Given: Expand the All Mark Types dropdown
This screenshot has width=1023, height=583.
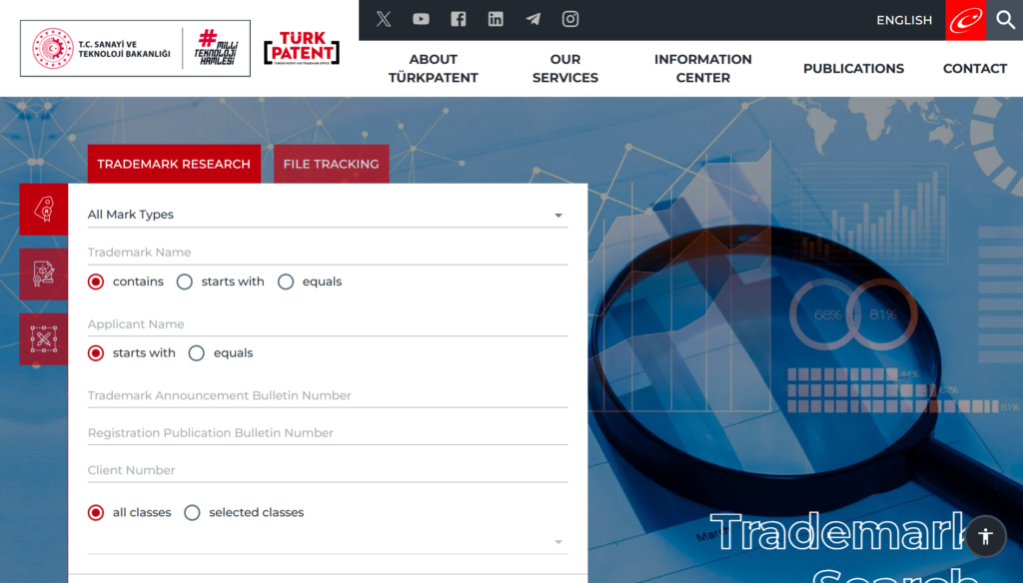Looking at the screenshot, I should click(x=328, y=215).
